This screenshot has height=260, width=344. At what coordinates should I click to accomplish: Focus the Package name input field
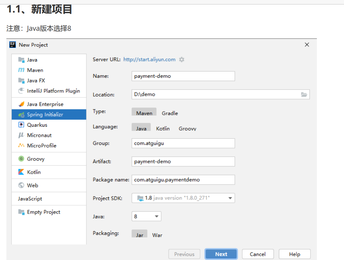(183, 180)
